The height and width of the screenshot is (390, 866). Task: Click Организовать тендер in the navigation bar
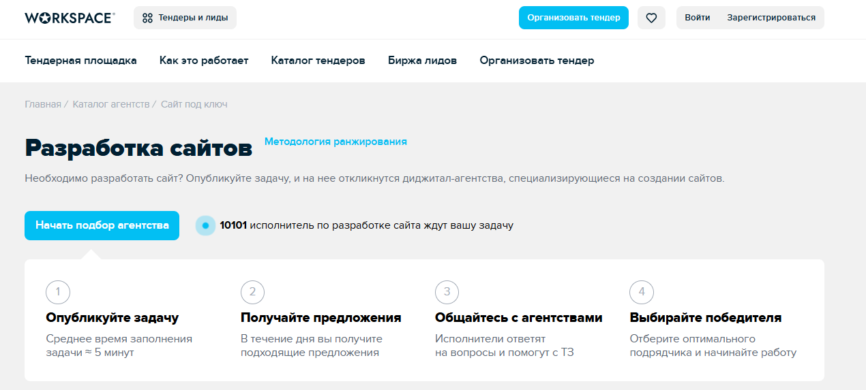(537, 61)
